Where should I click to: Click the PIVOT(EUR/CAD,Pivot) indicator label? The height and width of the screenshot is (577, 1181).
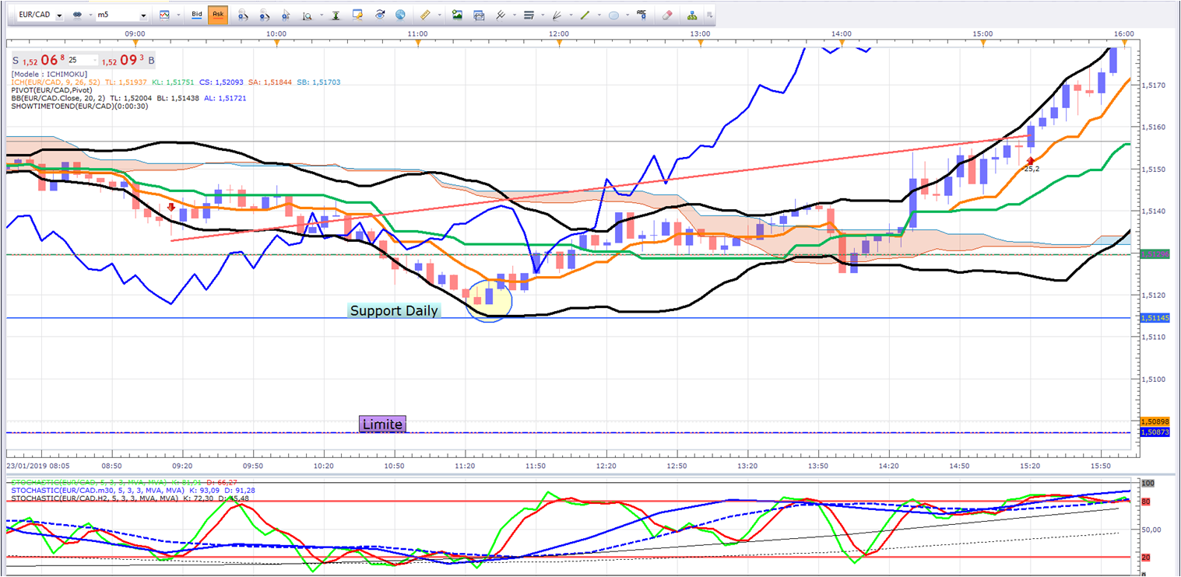pos(51,90)
